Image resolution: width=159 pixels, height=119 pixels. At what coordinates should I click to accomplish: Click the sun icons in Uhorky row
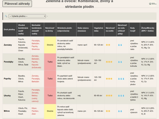[x=109, y=95]
